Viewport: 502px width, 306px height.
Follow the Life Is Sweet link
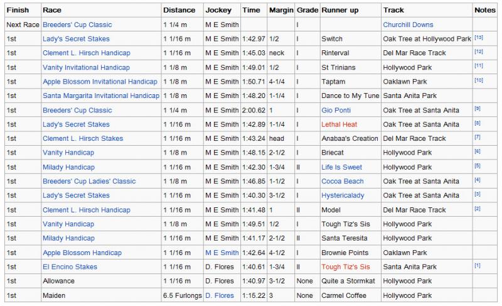(x=341, y=167)
